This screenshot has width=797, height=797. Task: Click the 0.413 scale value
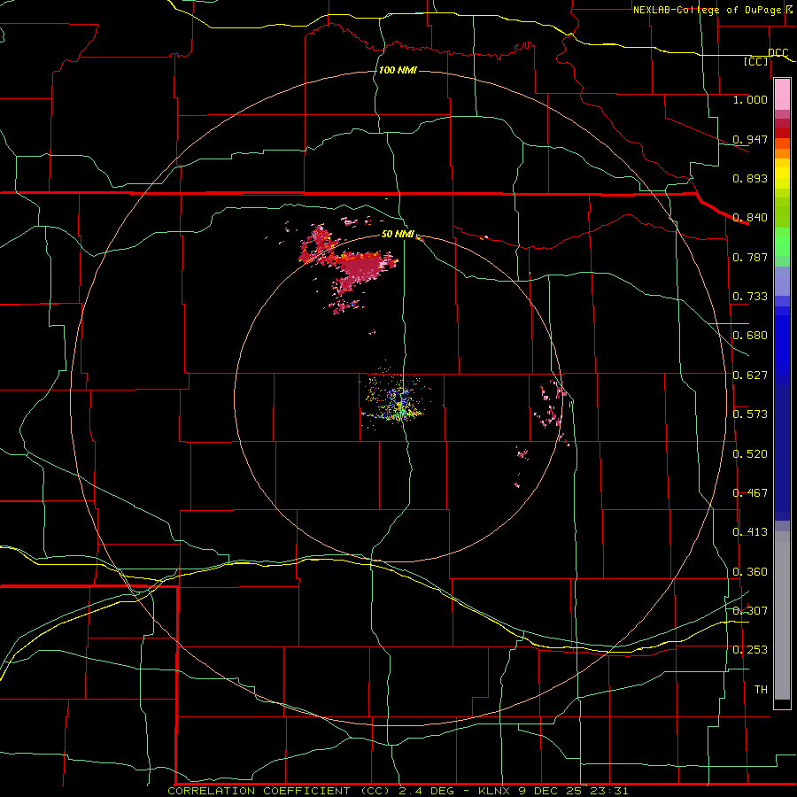pos(750,532)
